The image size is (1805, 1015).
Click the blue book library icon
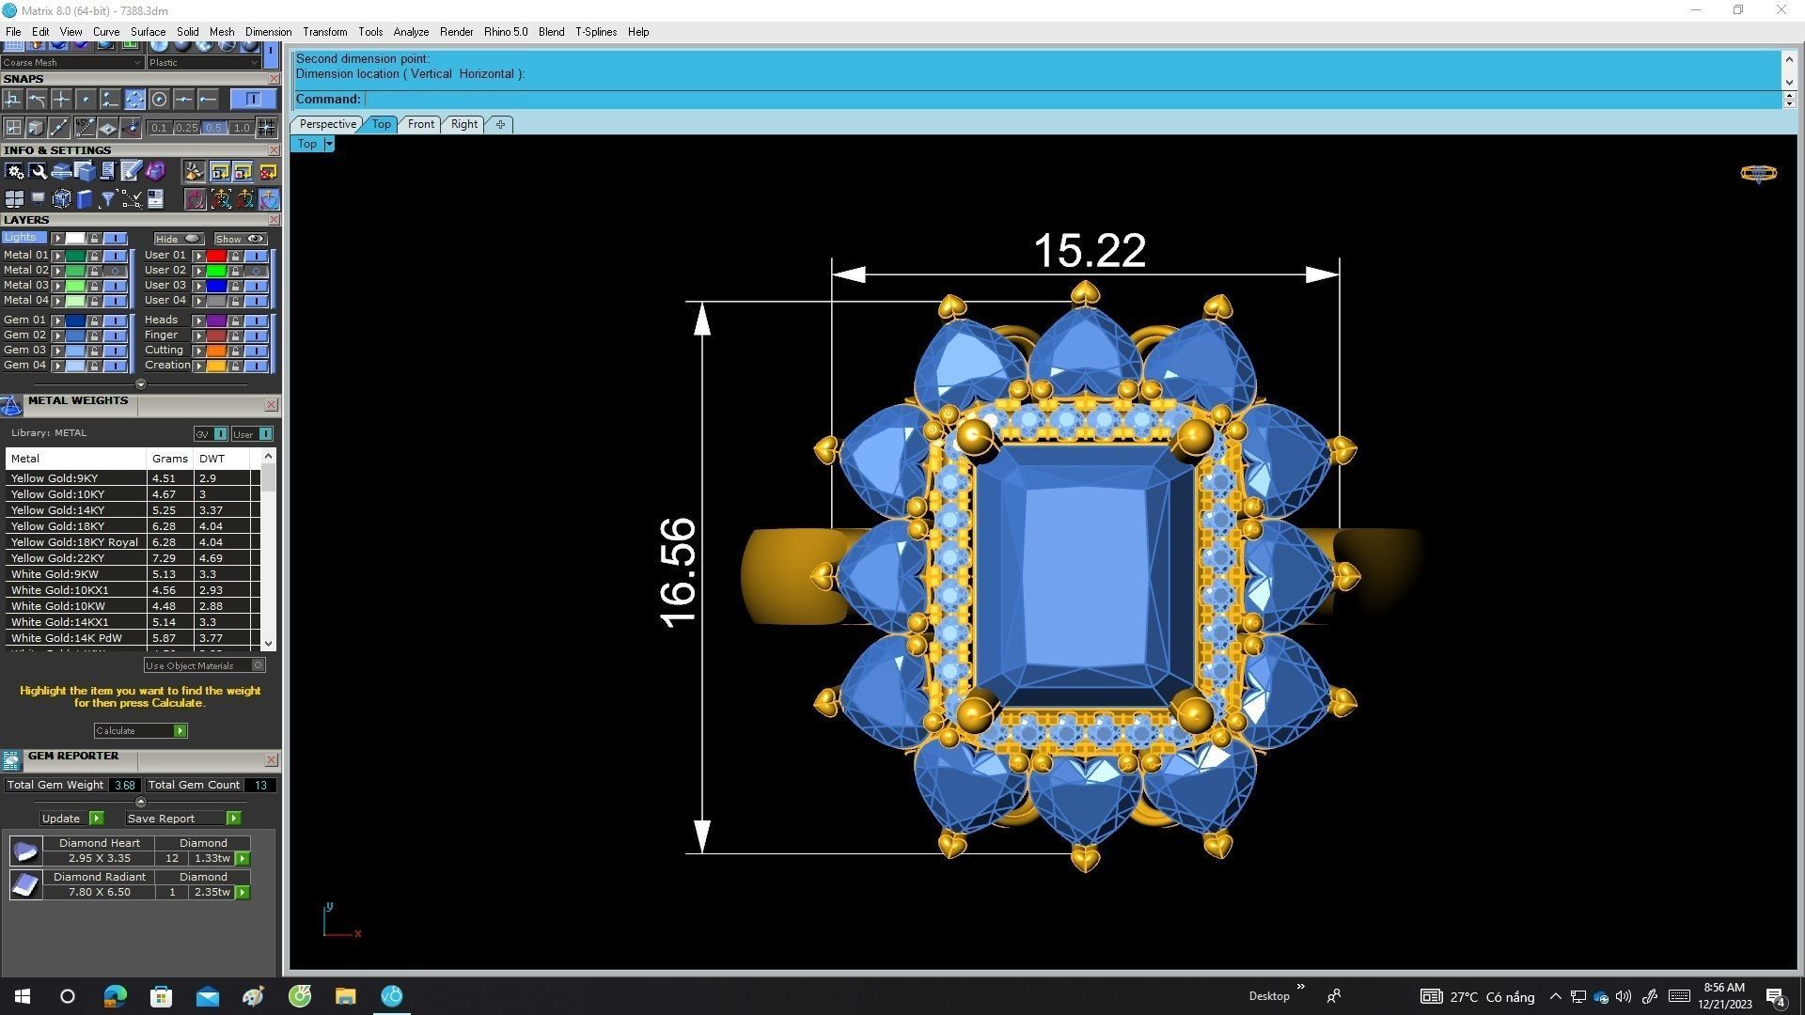85,199
